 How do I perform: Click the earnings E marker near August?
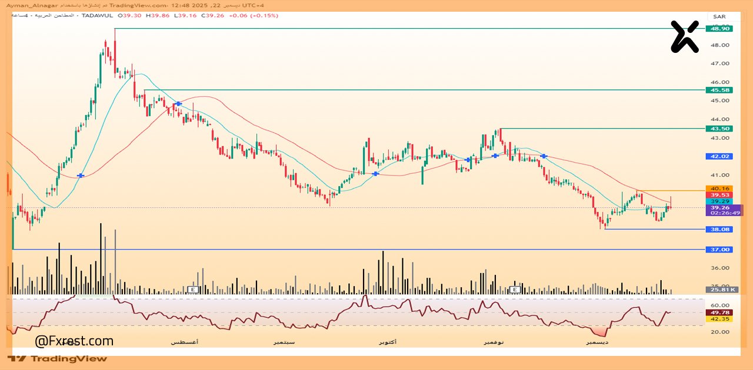click(x=192, y=290)
